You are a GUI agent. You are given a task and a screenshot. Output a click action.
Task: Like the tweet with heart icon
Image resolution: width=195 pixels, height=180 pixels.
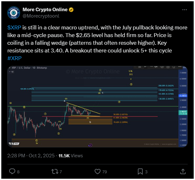tap(98, 172)
